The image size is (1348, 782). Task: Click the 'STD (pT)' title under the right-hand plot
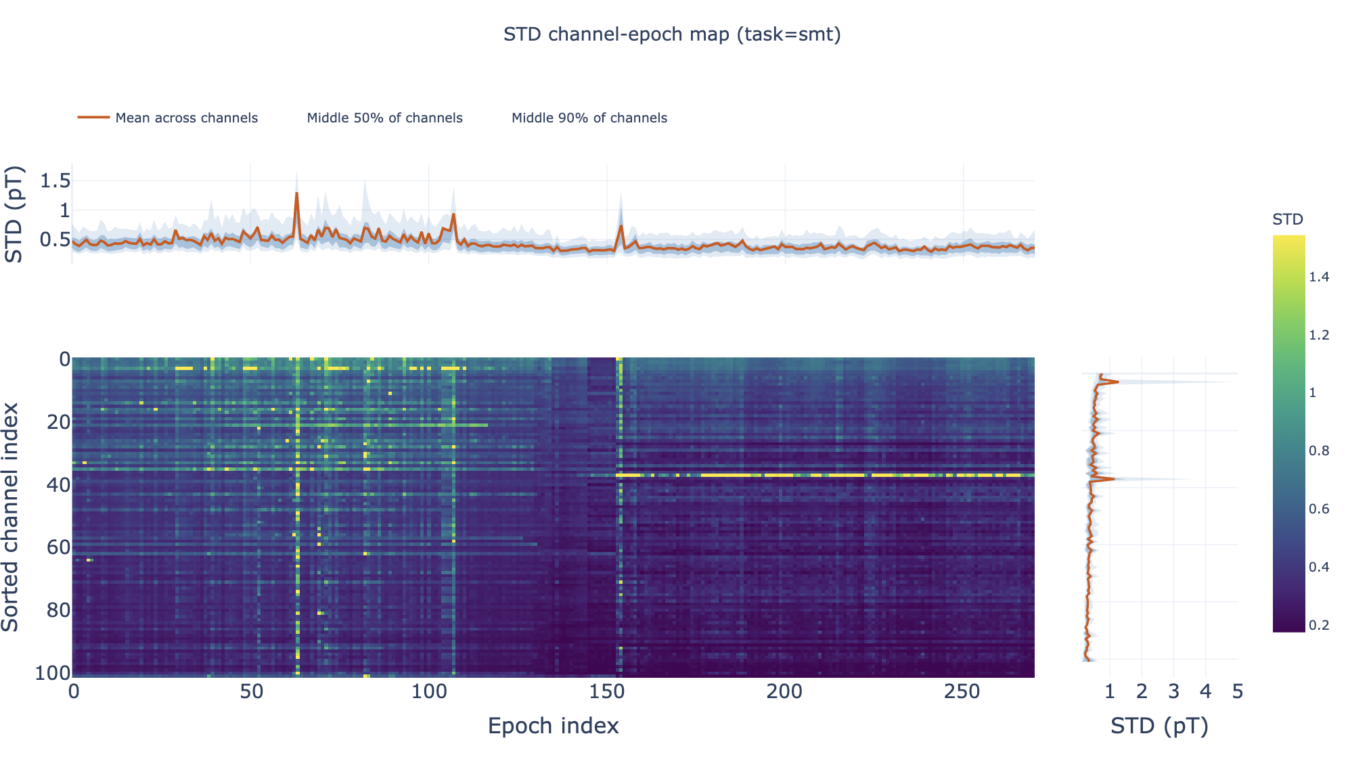[1159, 726]
